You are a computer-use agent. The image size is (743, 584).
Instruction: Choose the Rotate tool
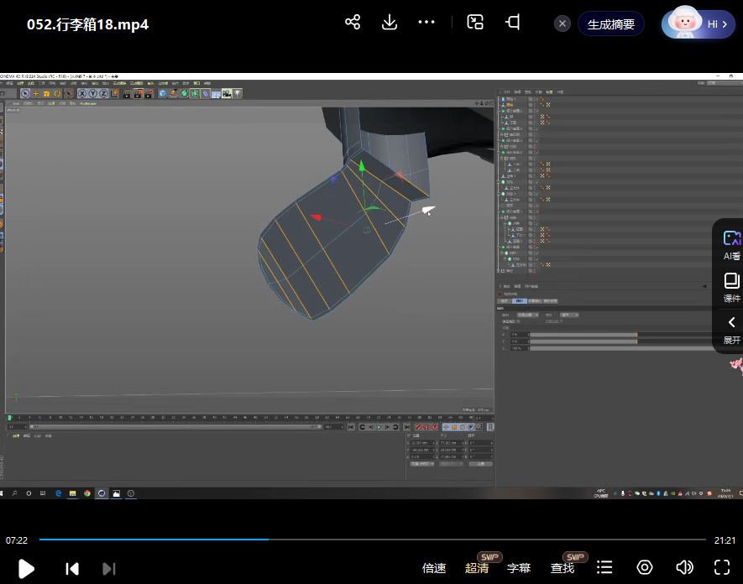pos(57,95)
